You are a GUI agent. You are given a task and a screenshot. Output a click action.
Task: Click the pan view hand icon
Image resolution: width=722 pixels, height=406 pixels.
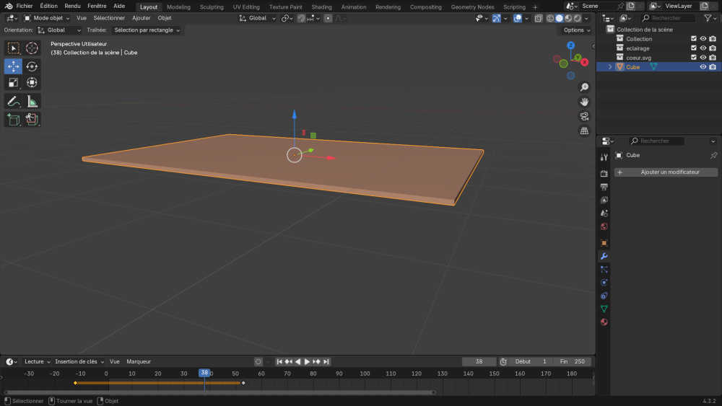[584, 102]
